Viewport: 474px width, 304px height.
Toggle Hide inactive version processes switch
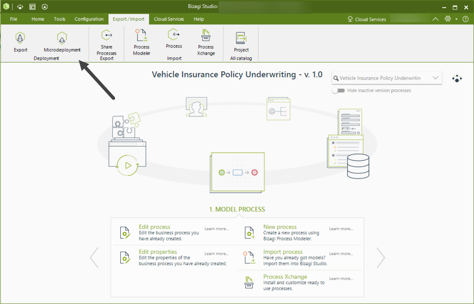coord(338,90)
